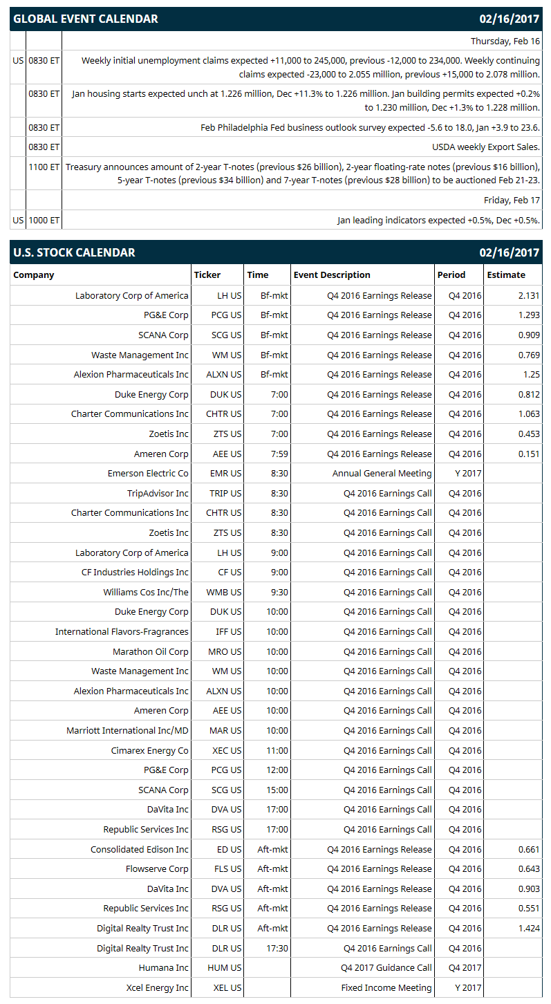Click the IFF US ticker

tap(229, 631)
